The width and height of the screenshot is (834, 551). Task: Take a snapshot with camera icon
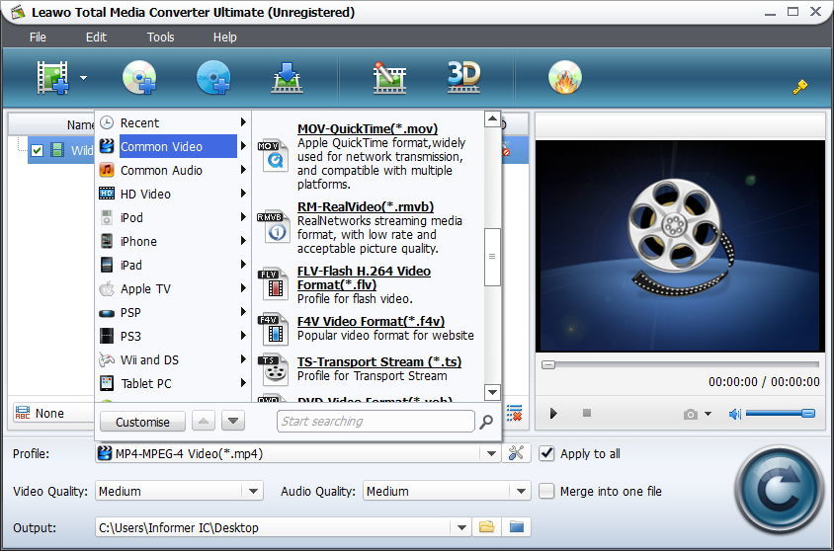[691, 414]
